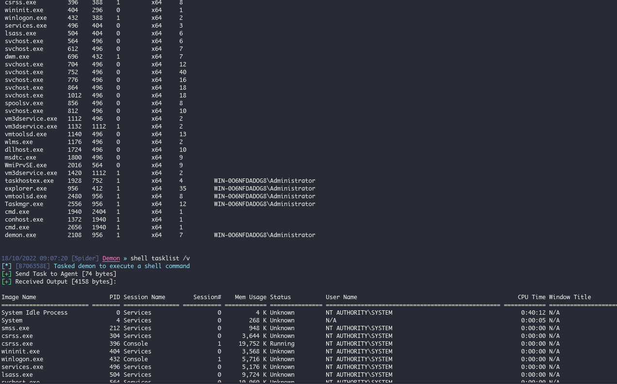This screenshot has height=384, width=617.
Task: Click the Taskmgr.exe entry with PID 2556
Action: tap(24, 204)
